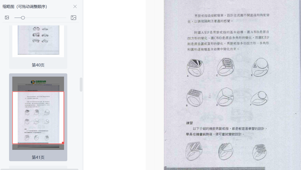This screenshot has height=170, width=301.
Task: Click the 缩略图 panel title text
Action: [8, 7]
